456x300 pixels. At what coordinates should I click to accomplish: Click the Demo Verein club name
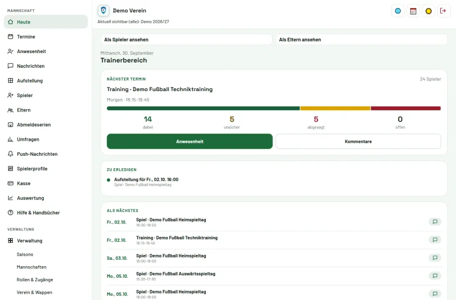129,11
